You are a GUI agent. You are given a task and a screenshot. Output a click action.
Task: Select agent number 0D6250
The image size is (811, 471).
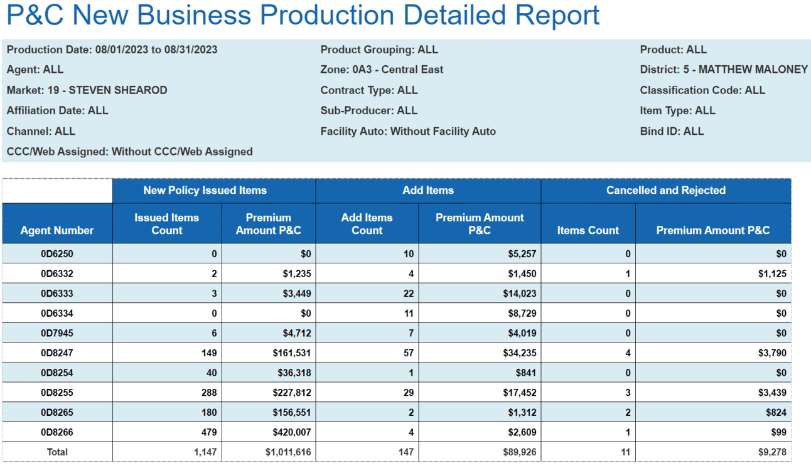pyautogui.click(x=57, y=254)
